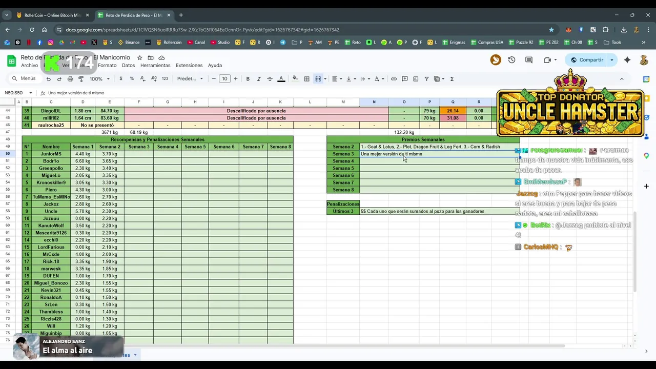Open text wrapping dropdown
Screen dimensions: 656x369
(x=364, y=79)
